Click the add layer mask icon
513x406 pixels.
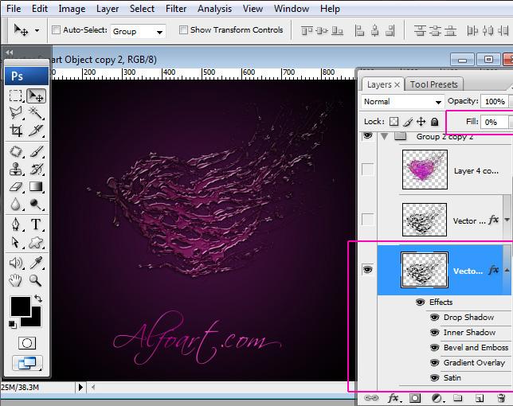tap(414, 397)
